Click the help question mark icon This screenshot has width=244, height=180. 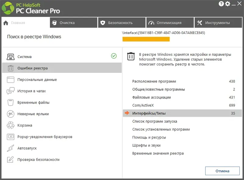[220, 4]
